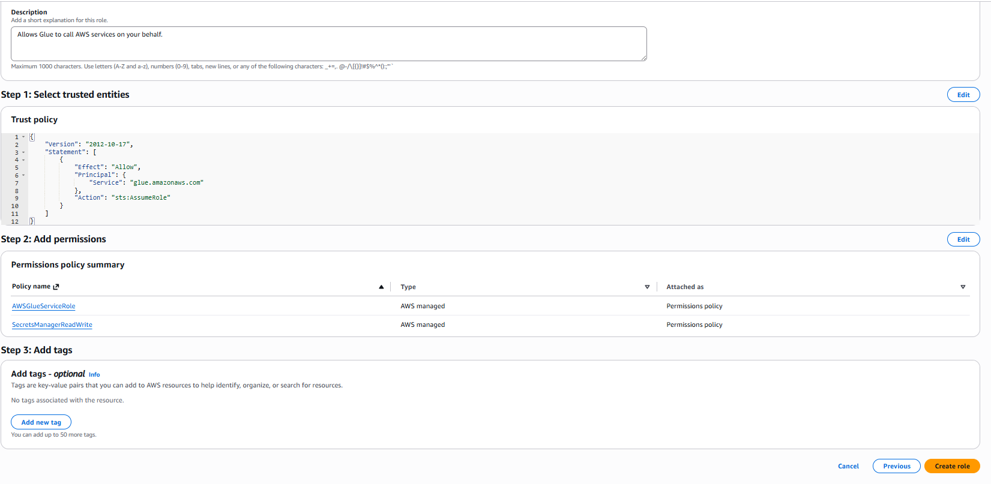This screenshot has width=991, height=484.
Task: Add new tag to the role
Action: click(x=41, y=422)
